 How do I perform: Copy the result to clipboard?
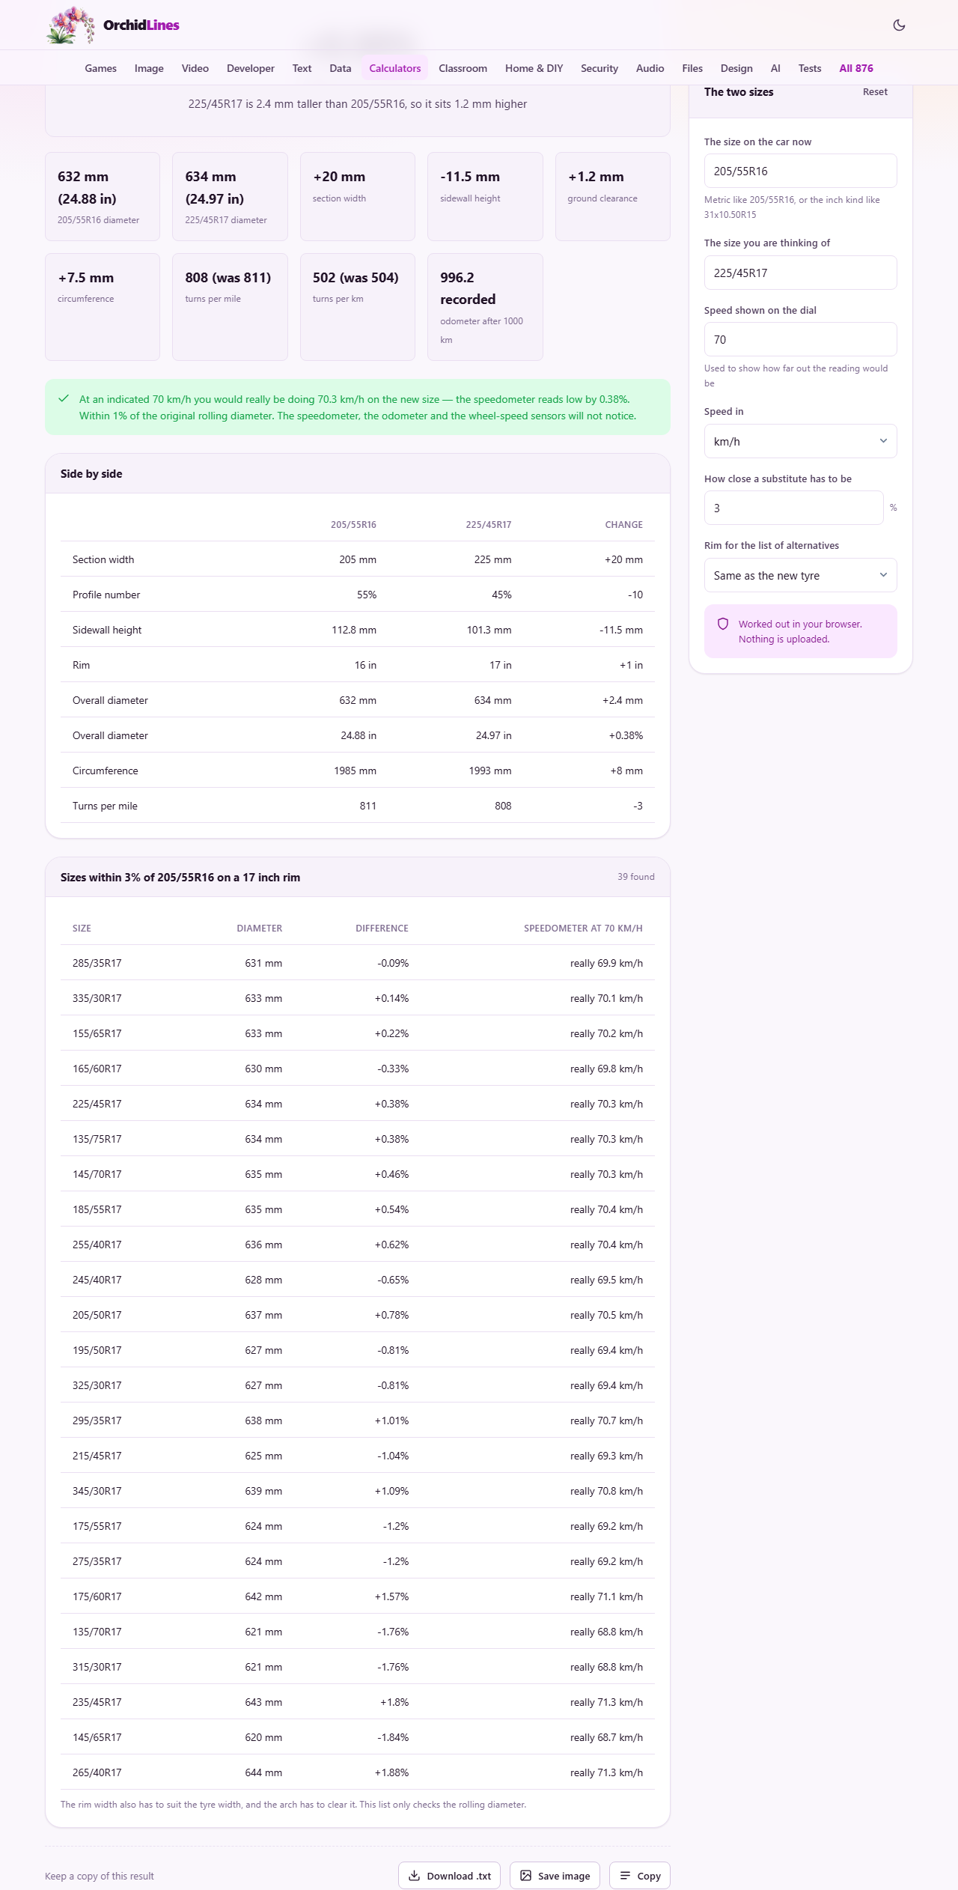click(639, 1875)
